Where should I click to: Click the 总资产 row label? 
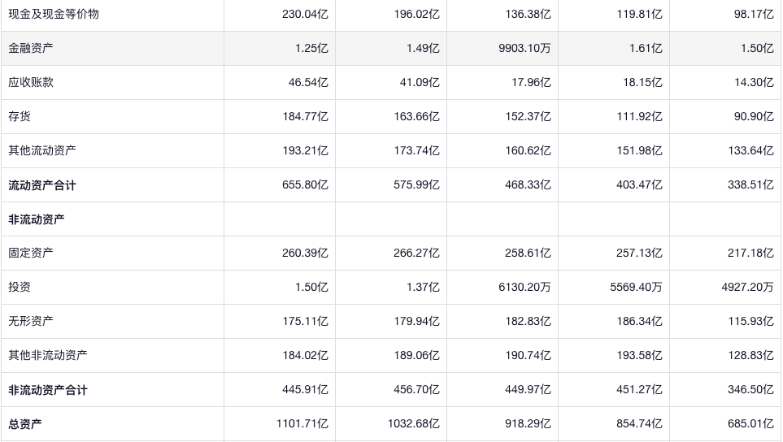tap(25, 423)
